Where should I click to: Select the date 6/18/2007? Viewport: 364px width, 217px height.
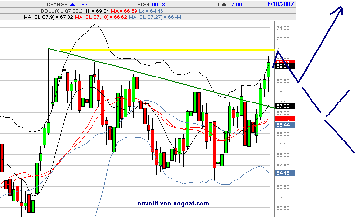coord(281,4)
